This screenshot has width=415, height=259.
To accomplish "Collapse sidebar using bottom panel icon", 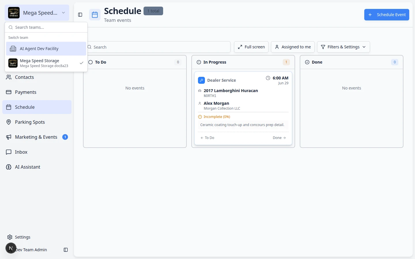I will 66,250.
